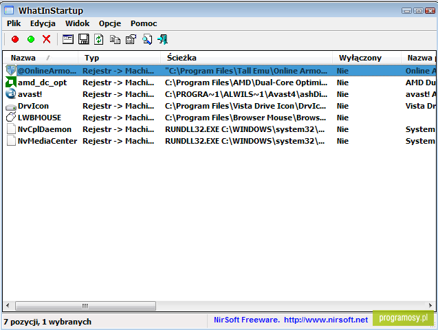Select the NvCplDaemon entry
Viewport: 438px width, 330px height.
pos(45,129)
